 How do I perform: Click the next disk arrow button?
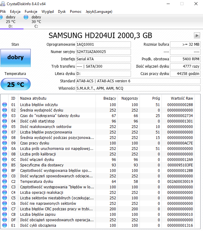pos(197,36)
